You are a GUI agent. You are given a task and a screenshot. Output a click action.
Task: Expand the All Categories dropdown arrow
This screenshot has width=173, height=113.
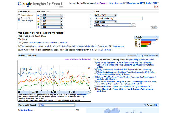pos(133,25)
